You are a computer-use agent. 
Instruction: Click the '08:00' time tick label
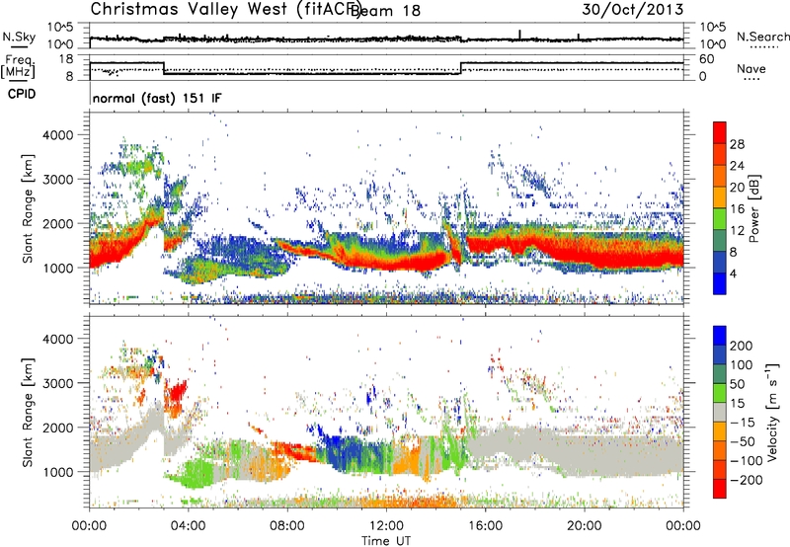(287, 526)
